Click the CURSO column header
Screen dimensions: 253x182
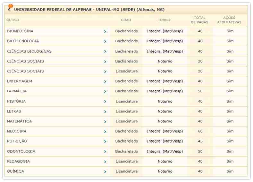(x=13, y=20)
